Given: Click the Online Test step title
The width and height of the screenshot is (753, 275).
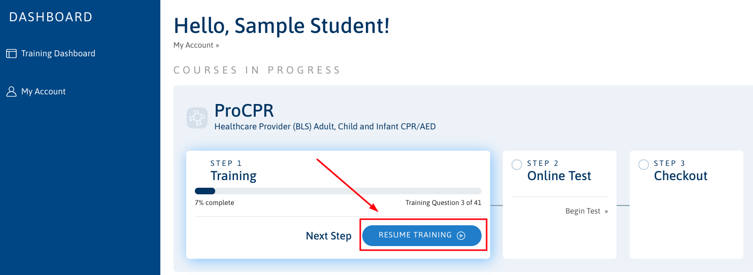Looking at the screenshot, I should [x=559, y=176].
